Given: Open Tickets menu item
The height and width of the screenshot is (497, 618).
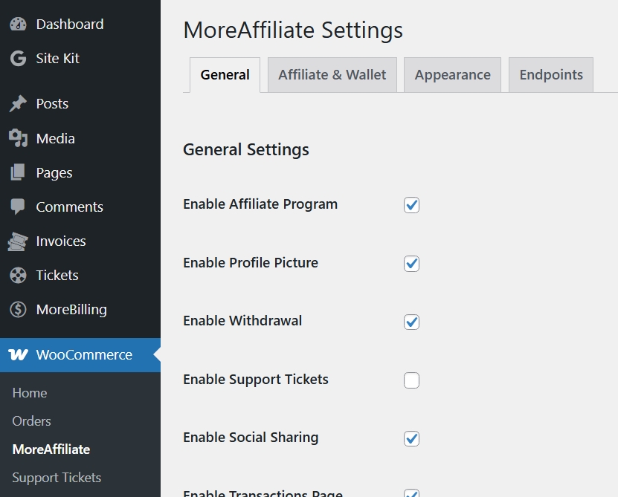Looking at the screenshot, I should [x=80, y=276].
